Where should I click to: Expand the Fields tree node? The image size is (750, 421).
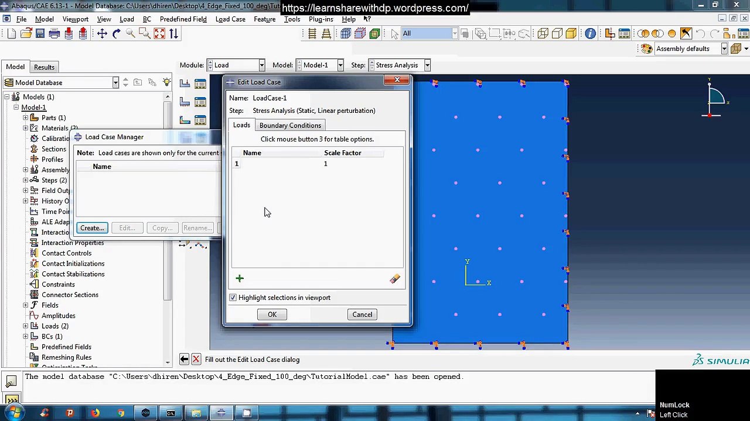26,305
